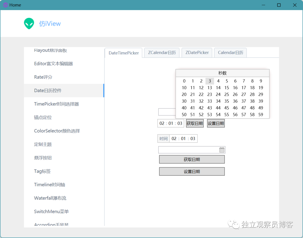This screenshot has height=238, width=303.
Task: Click the 时间 label of the time field
Action: click(x=164, y=139)
